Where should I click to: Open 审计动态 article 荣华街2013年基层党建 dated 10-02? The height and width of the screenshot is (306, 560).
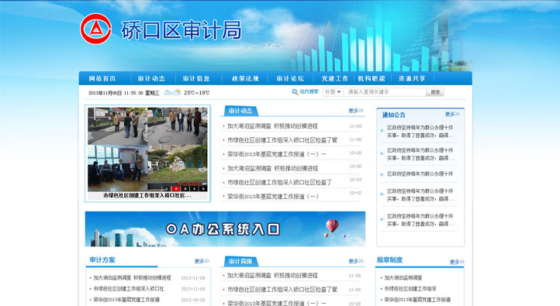tap(273, 196)
